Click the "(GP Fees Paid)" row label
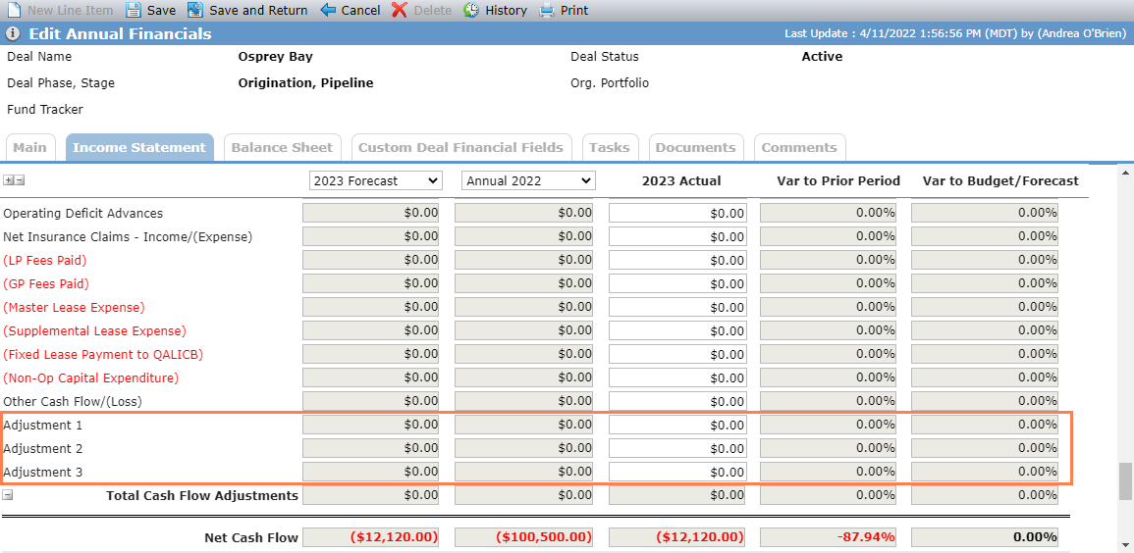 [x=46, y=283]
